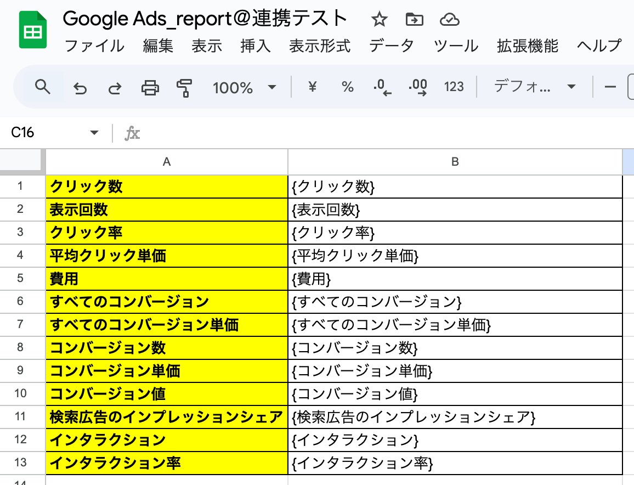Select cell B7 {すべてのコンバージョン単価}
Image resolution: width=634 pixels, height=485 pixels.
pos(455,325)
